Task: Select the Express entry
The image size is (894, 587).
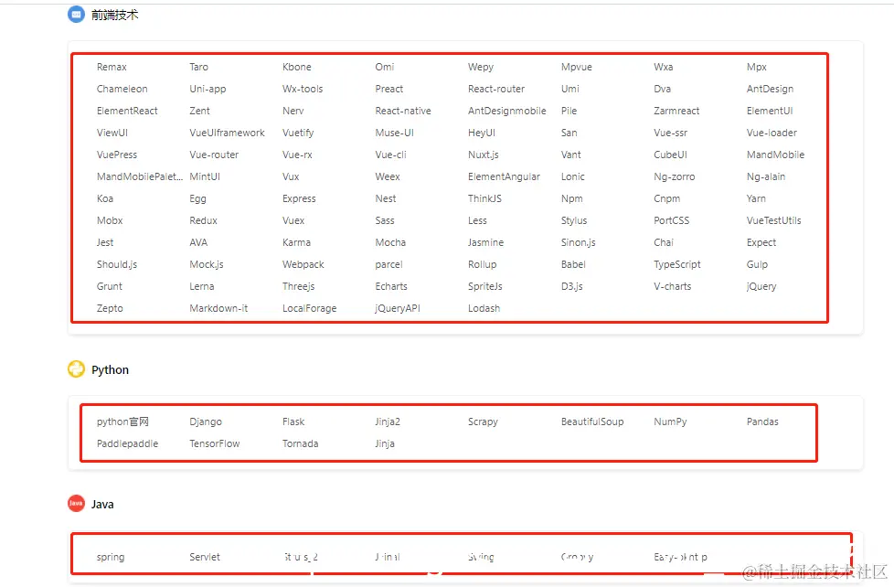Action: (x=299, y=198)
